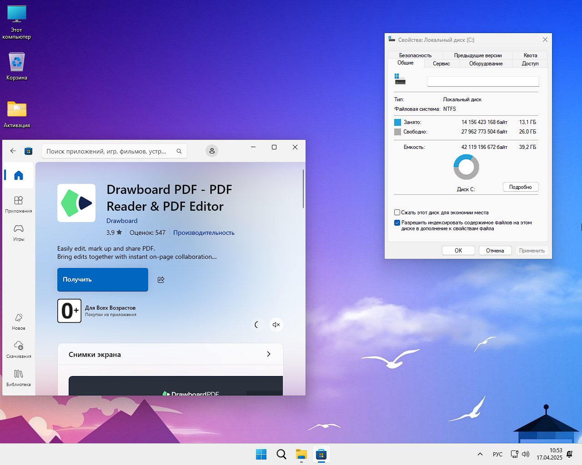Click the РУС language indicator
The height and width of the screenshot is (465, 582).
coord(497,454)
